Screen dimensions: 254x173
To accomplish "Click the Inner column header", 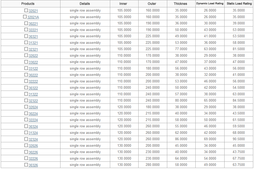I will pos(123,4).
